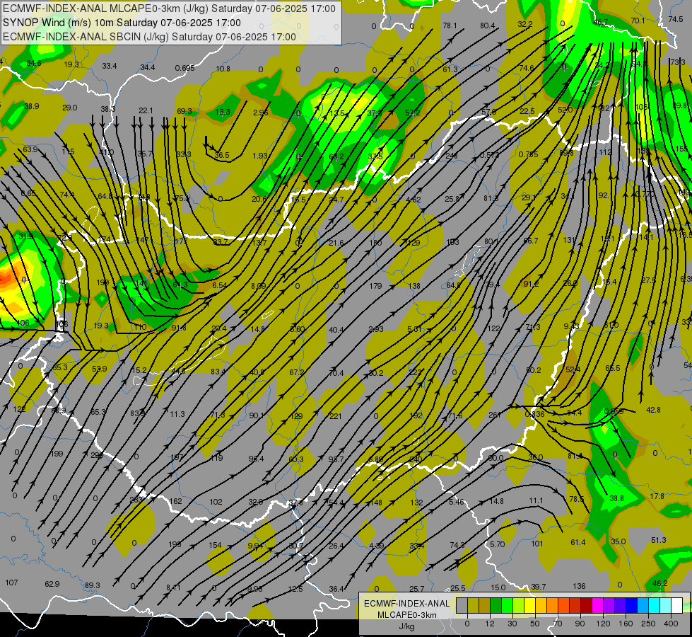Image resolution: width=692 pixels, height=637 pixels.
Task: Click the legend tick label '160'
Action: coord(626,624)
